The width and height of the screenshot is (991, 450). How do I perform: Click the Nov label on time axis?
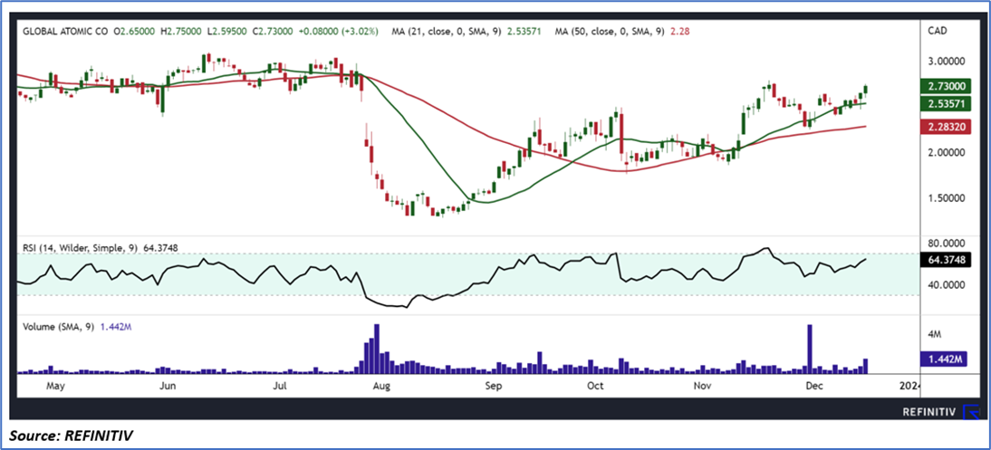point(701,384)
